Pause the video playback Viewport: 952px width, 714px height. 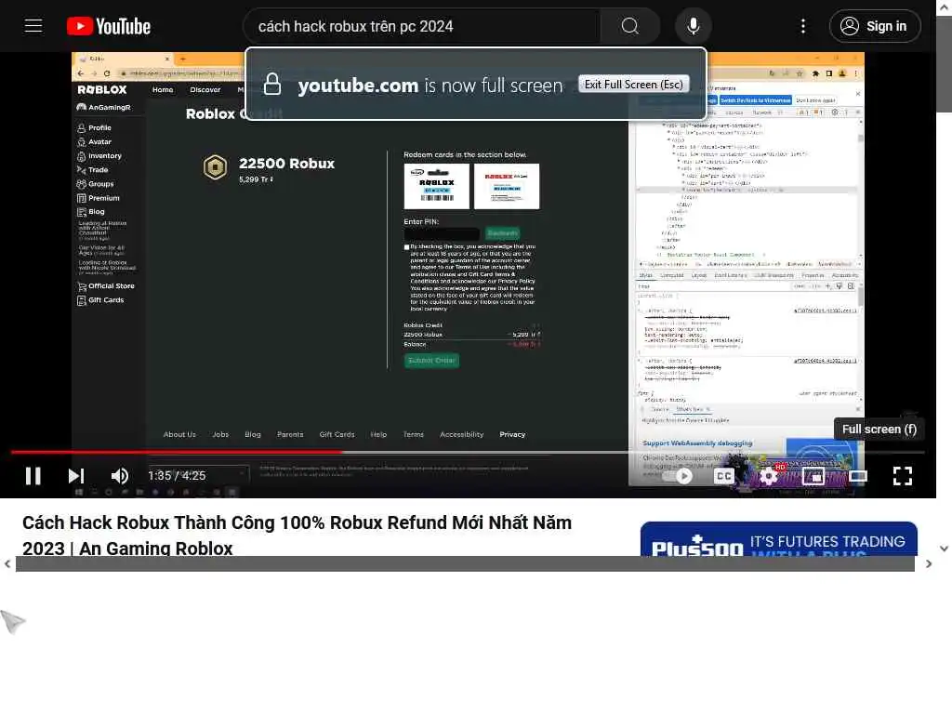(x=33, y=476)
